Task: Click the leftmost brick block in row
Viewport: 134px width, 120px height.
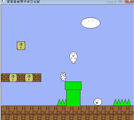Action: pos(5,78)
